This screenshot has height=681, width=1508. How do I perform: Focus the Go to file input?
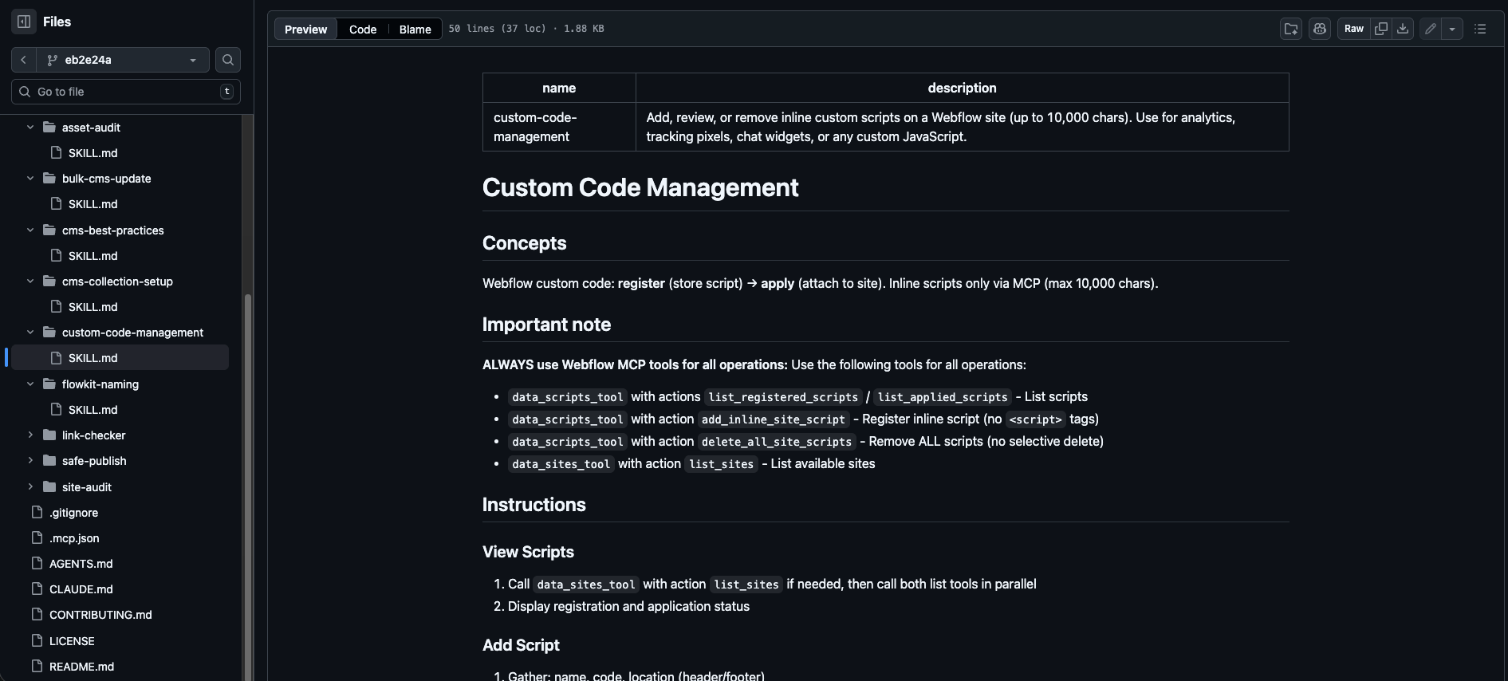coord(126,92)
